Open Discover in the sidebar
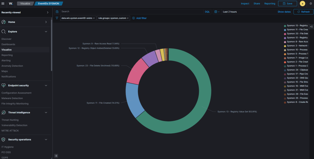The width and height of the screenshot is (314, 159). tap(6, 39)
